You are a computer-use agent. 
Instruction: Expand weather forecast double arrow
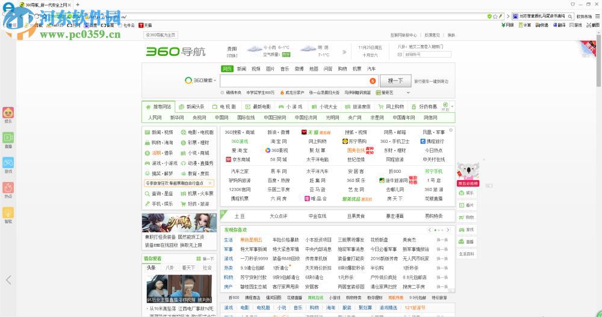344,52
